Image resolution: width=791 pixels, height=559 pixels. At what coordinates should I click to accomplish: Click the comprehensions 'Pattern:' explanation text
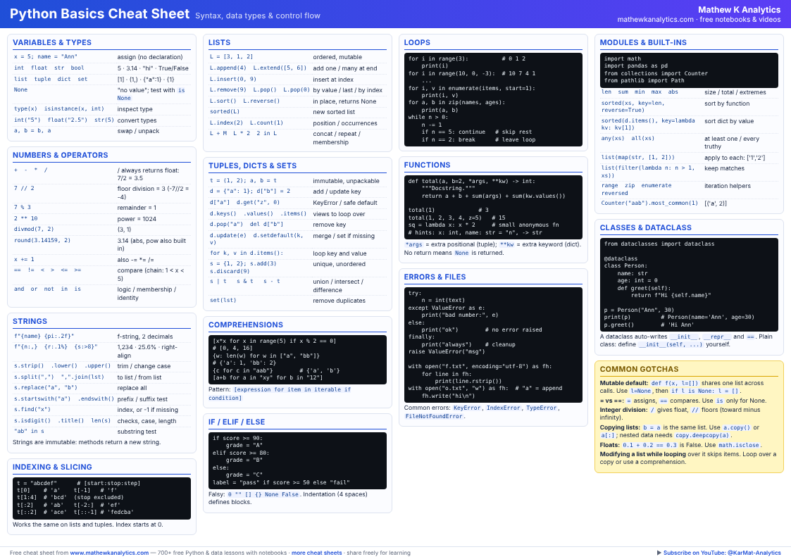[280, 394]
